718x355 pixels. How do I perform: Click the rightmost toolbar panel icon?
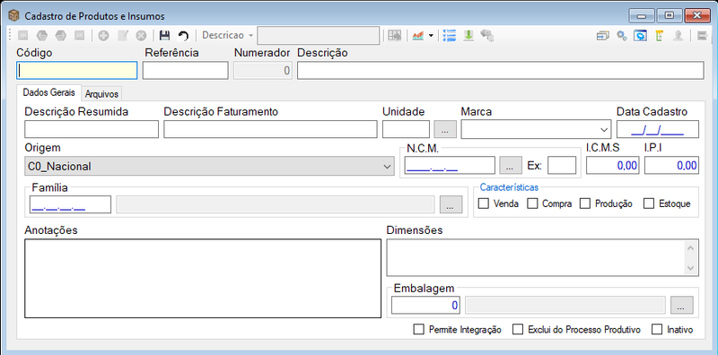703,36
